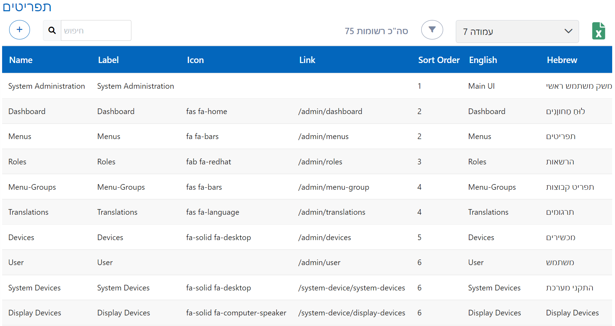
Task: Sort by the Label column header
Action: pyautogui.click(x=108, y=60)
